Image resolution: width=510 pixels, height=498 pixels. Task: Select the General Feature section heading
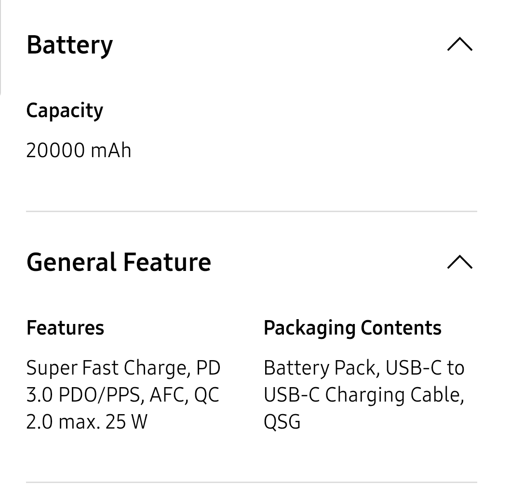pos(119,262)
